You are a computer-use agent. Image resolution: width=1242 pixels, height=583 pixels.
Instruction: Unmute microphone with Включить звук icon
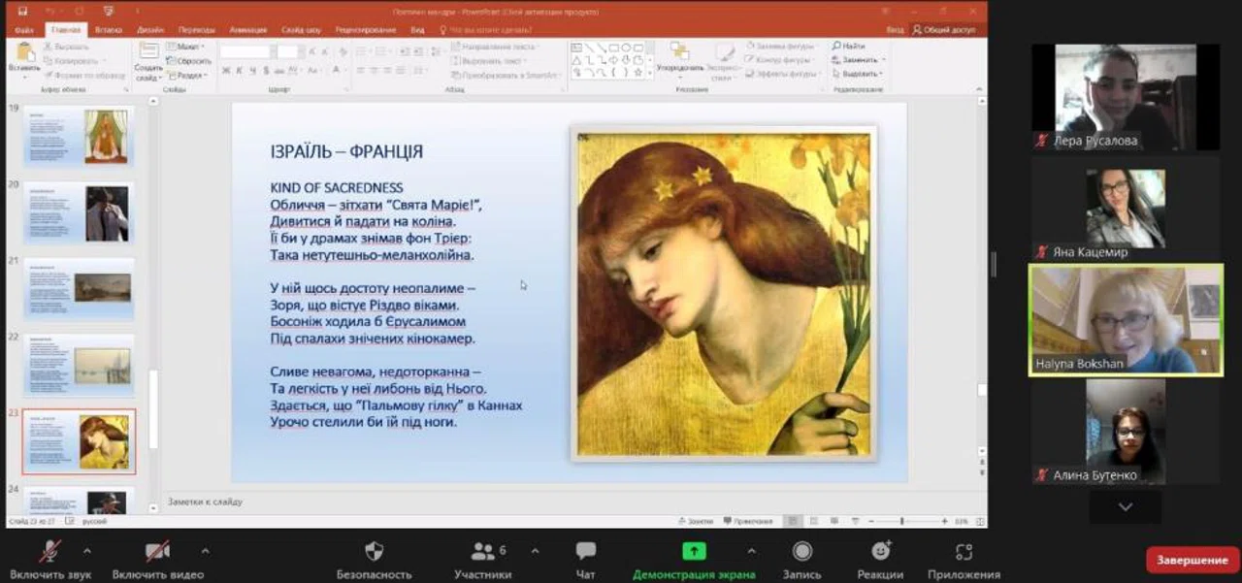49,551
